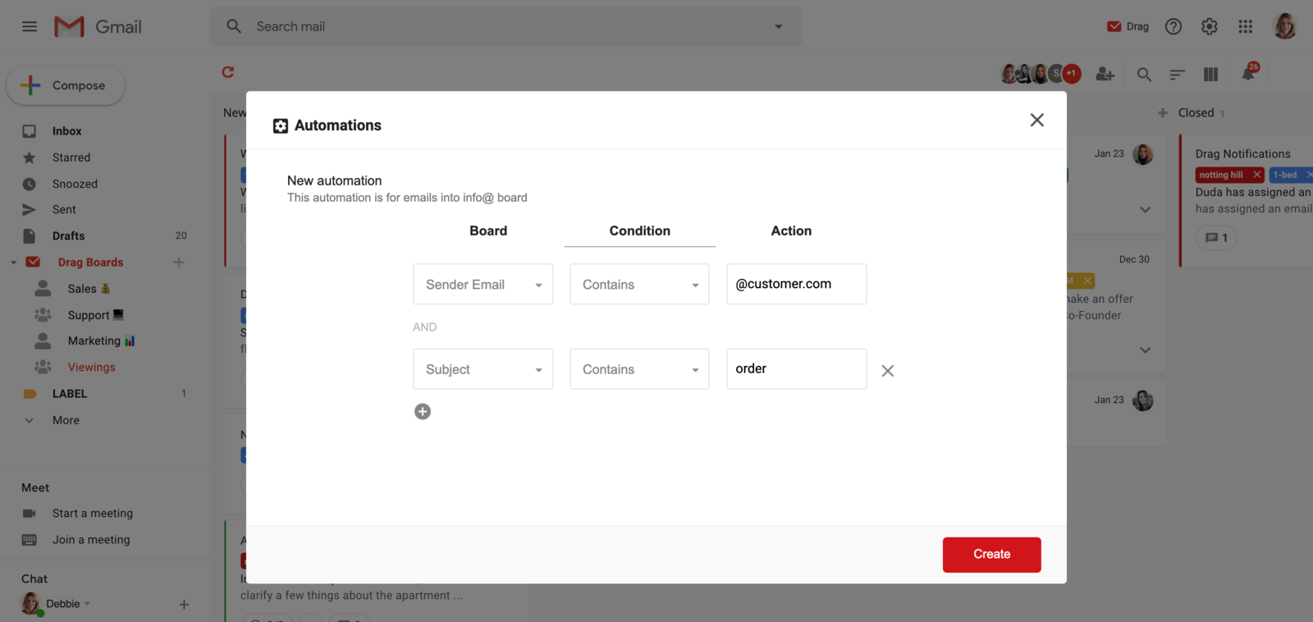Click the order value field
The image size is (1313, 622).
point(797,369)
